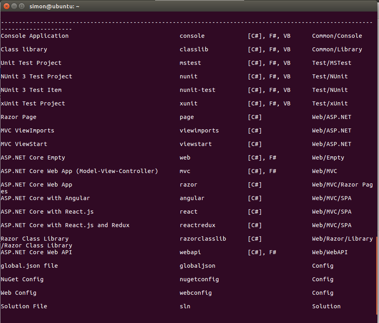Select the text 'ASP.NET Core Web API'

click(x=36, y=253)
